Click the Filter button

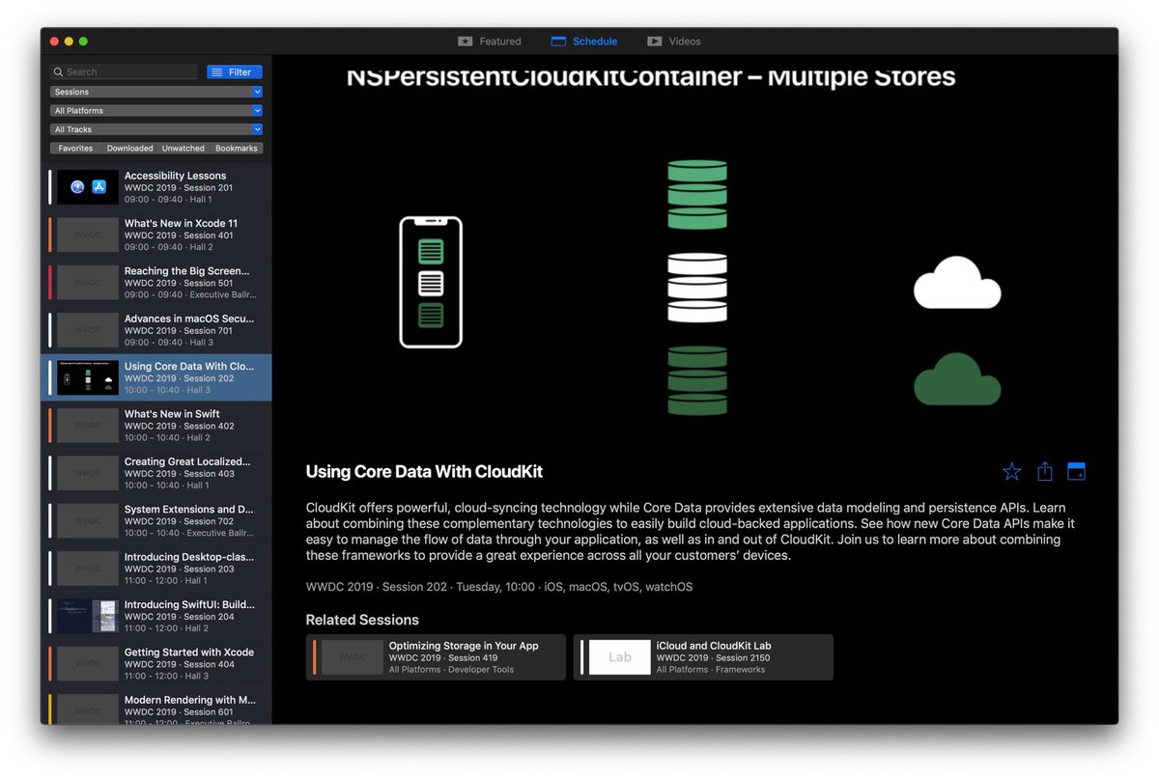[235, 71]
